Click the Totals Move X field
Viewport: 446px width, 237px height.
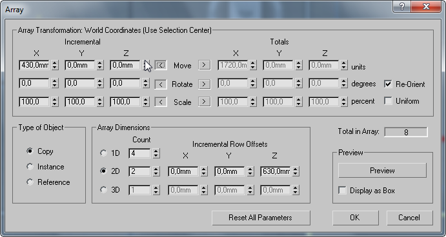(233, 65)
